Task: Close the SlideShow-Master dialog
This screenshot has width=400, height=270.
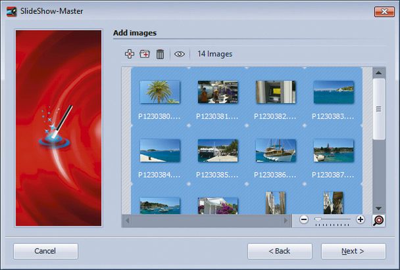Action: (384, 11)
